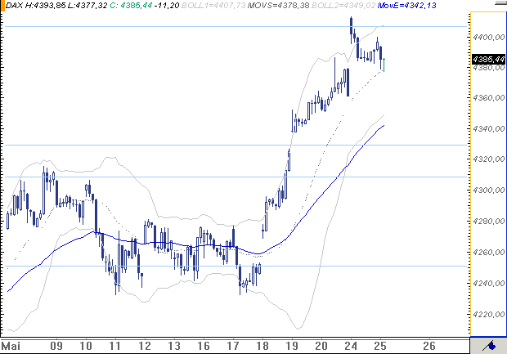Select the horizontal line near 4330
The height and width of the screenshot is (354, 507).
236,146
